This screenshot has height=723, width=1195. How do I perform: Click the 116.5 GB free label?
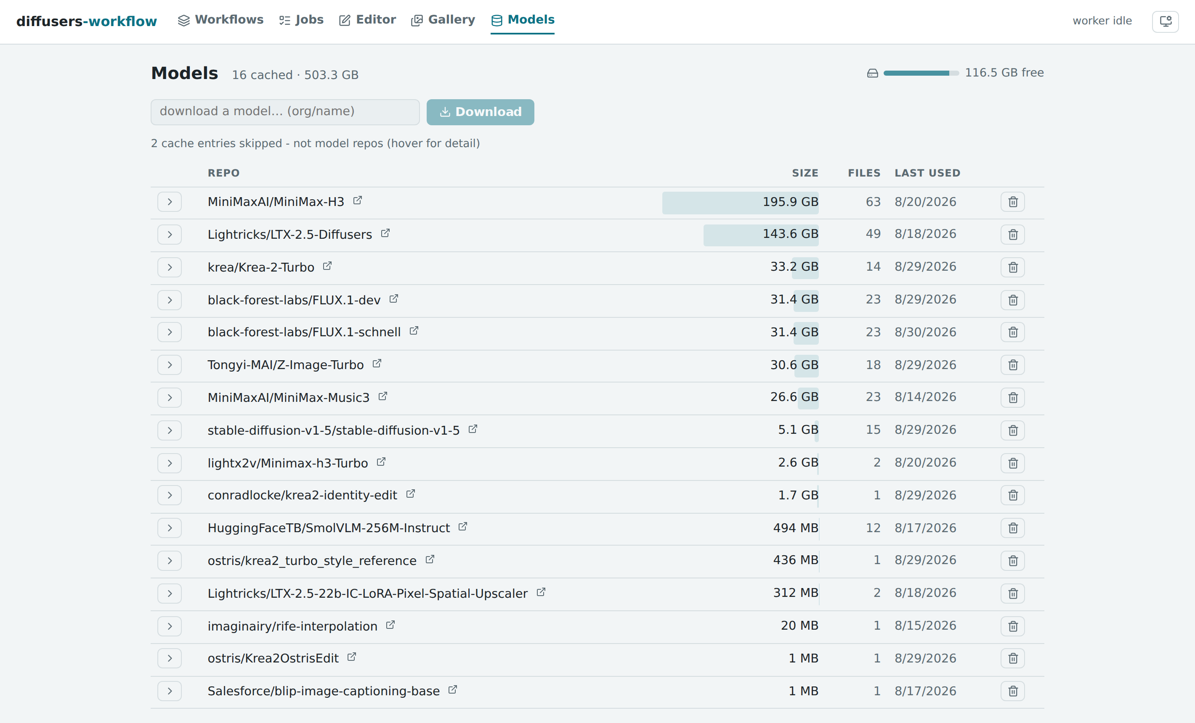point(1004,73)
